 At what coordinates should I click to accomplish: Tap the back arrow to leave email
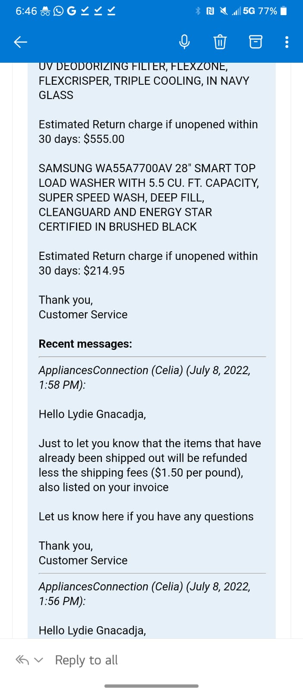click(x=21, y=42)
